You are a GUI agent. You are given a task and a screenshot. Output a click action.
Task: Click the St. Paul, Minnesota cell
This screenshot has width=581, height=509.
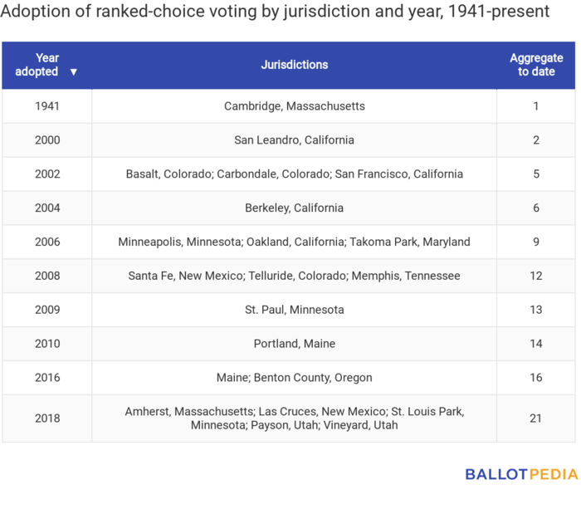[294, 310]
